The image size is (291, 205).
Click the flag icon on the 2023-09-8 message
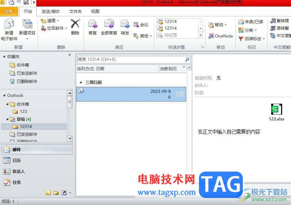pyautogui.click(x=182, y=94)
